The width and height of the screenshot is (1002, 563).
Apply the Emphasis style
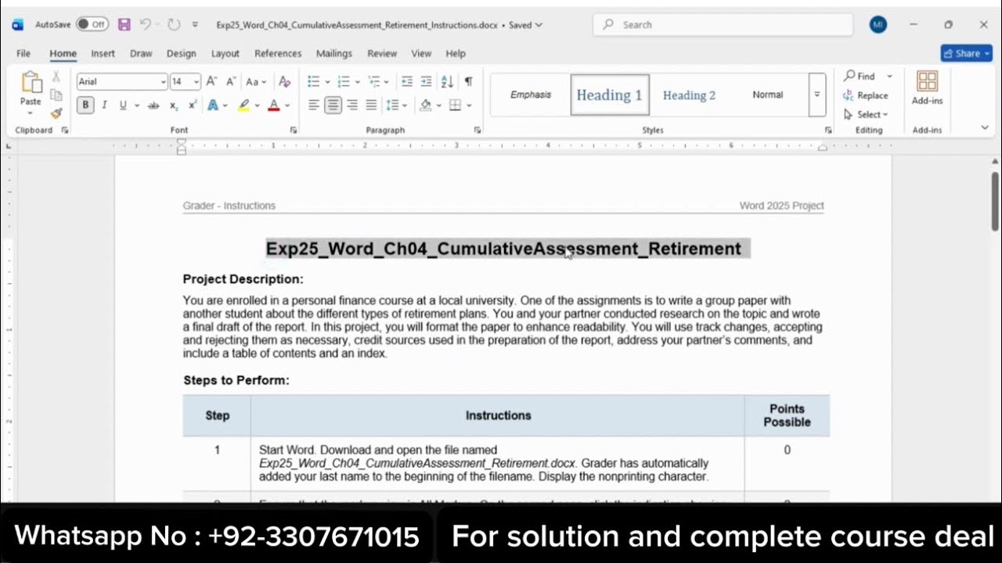tap(531, 95)
